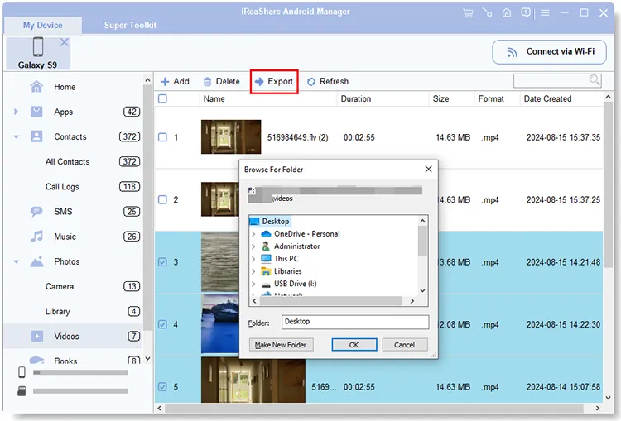The image size is (621, 421).
Task: Expand Administrator chevron in dialog
Action: pyautogui.click(x=253, y=246)
